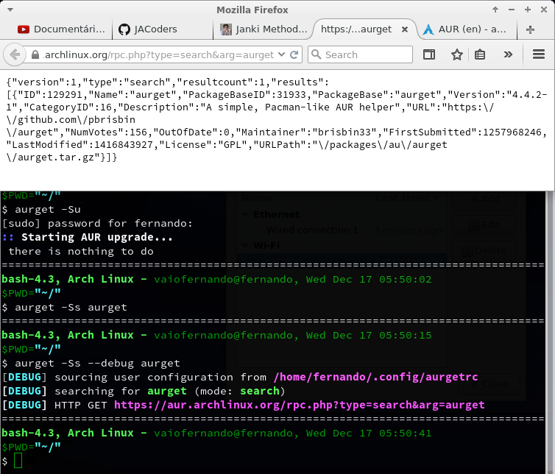The height and width of the screenshot is (474, 555).
Task: Click the terminal cursor at last prompt
Action: tap(18, 461)
